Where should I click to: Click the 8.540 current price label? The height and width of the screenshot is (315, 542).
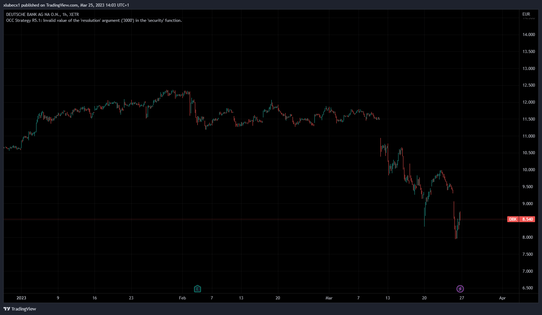(527, 219)
